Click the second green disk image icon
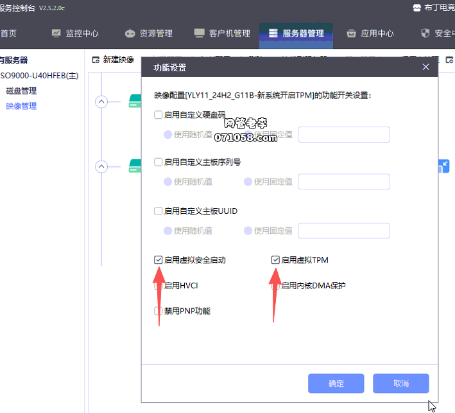 point(135,166)
